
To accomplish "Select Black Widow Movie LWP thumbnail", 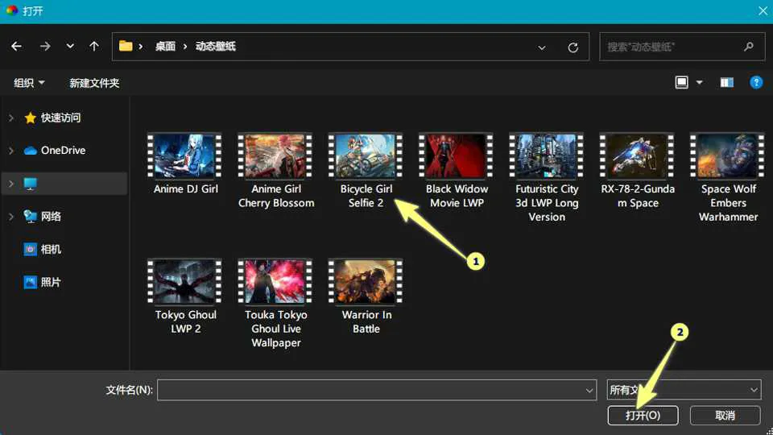I will coord(456,155).
